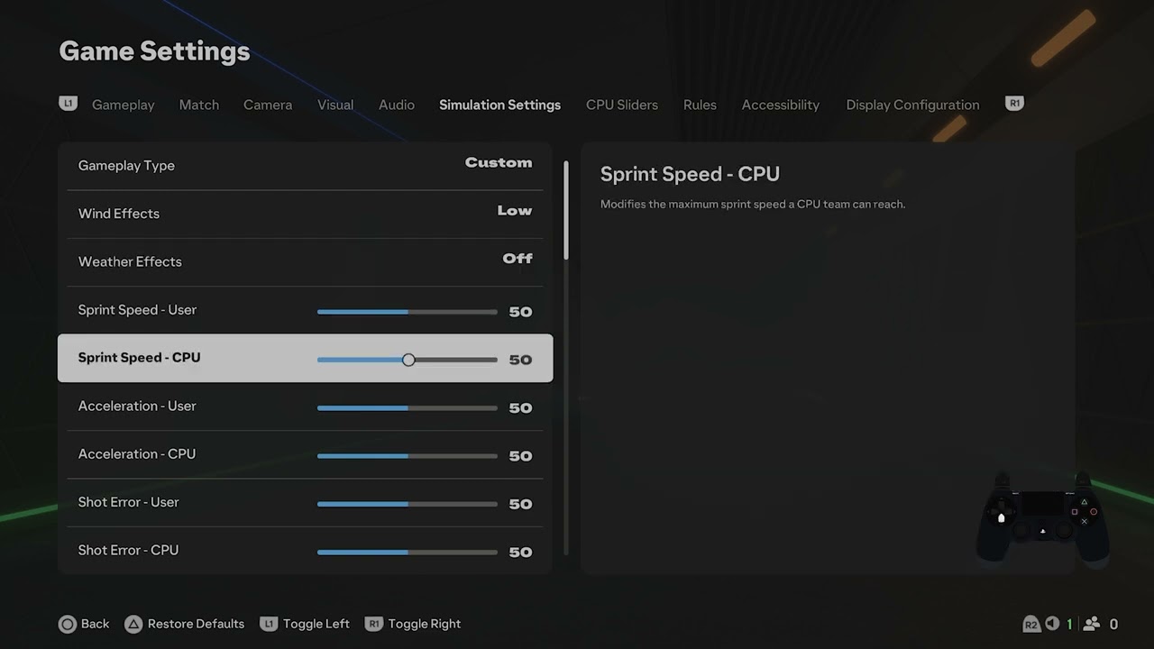This screenshot has width=1154, height=649.
Task: Click the controller image in the corner
Action: click(1042, 520)
